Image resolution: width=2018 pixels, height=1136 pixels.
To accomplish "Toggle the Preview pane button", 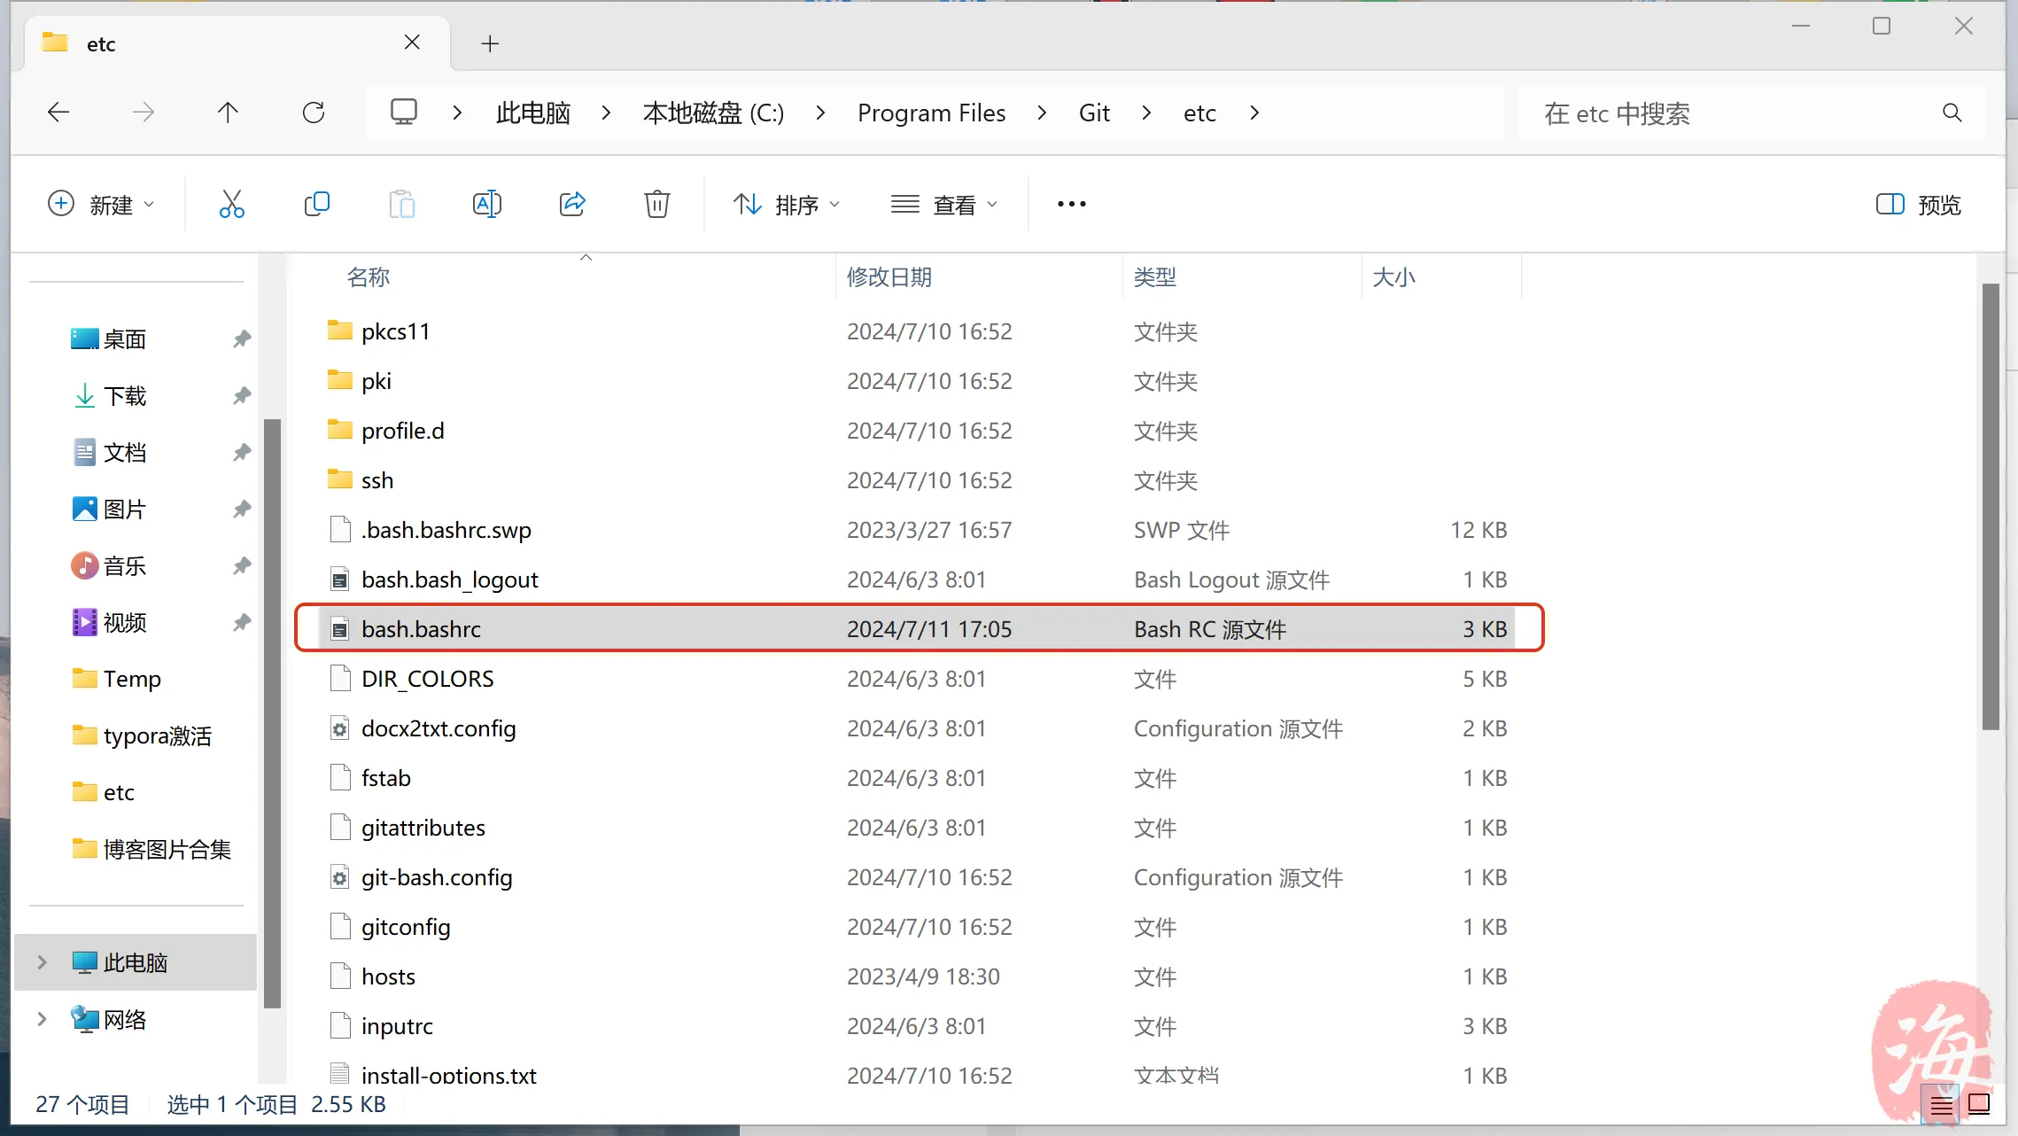I will [x=1919, y=205].
